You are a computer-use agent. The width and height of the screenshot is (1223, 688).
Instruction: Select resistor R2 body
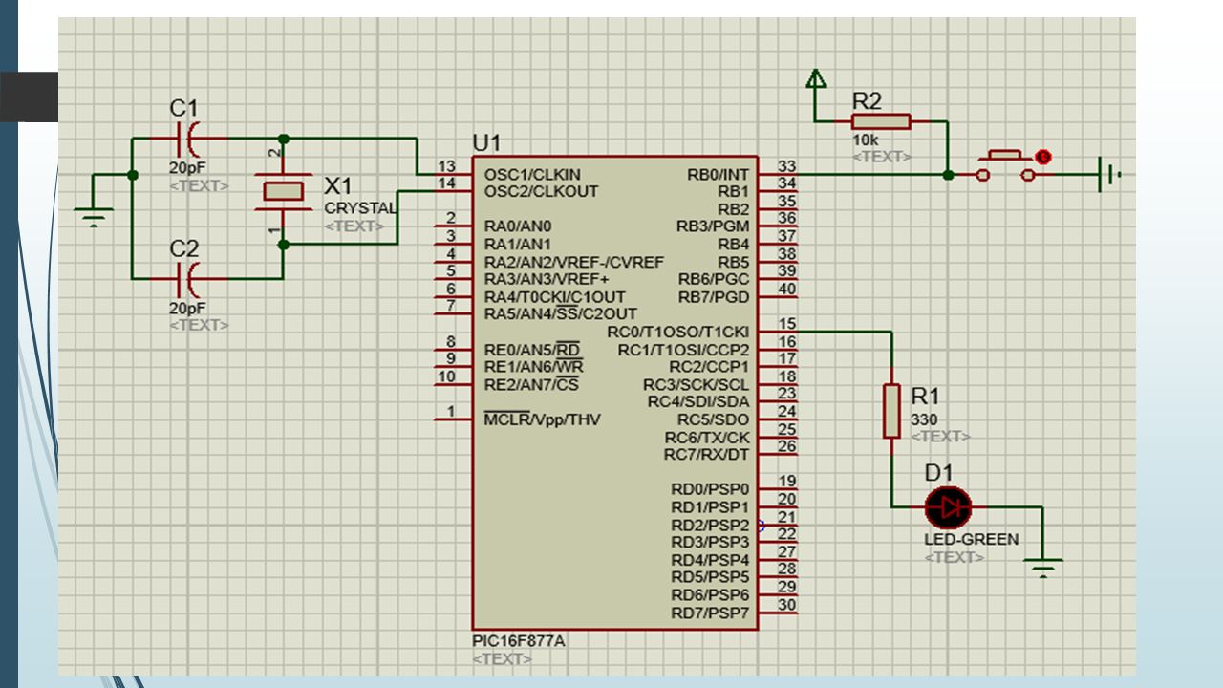click(x=881, y=121)
